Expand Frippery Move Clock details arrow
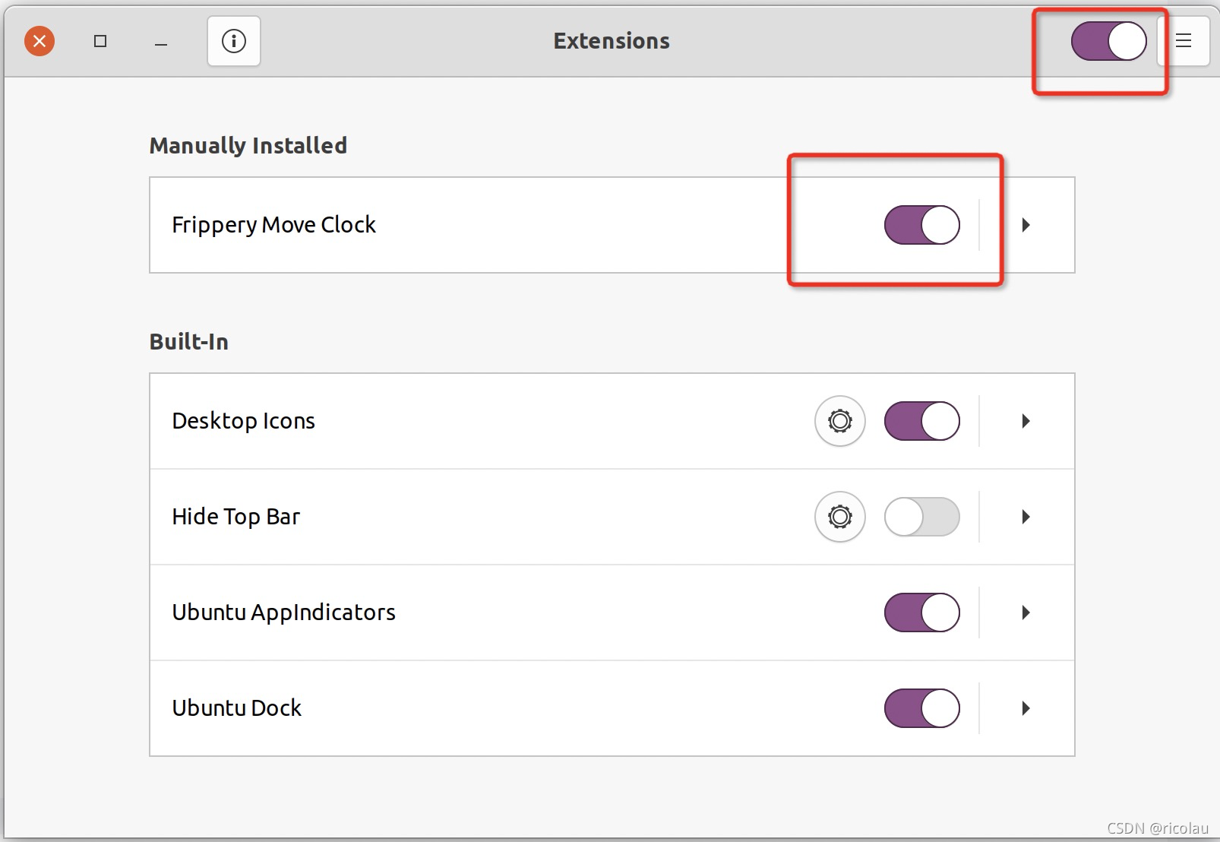 pyautogui.click(x=1026, y=225)
